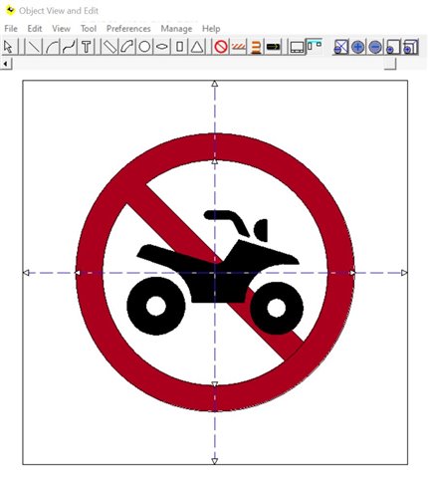
Task: Choose the orange barrel drum tool
Action: (256, 47)
